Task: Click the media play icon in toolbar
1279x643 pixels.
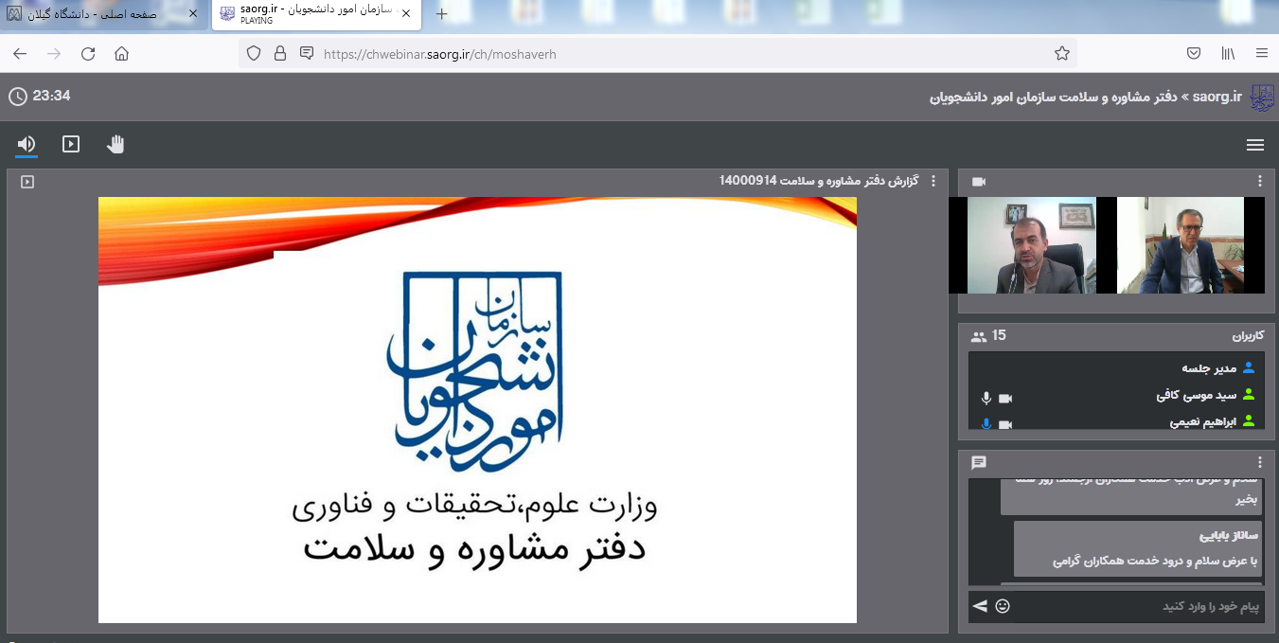Action: pos(71,144)
